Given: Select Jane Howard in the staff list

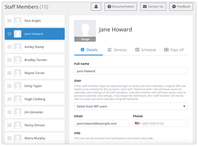Looking at the screenshot, I should 35,34.
